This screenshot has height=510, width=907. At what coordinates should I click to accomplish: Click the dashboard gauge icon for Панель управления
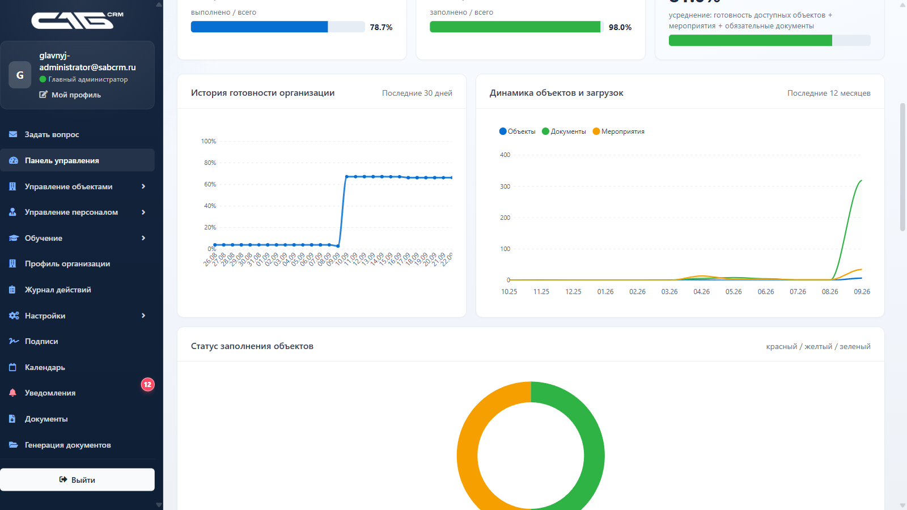coord(13,160)
